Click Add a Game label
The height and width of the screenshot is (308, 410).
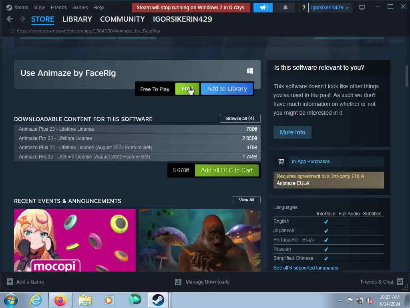point(30,282)
